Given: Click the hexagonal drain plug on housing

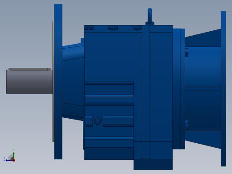Looking at the screenshot, I should click(x=98, y=121).
